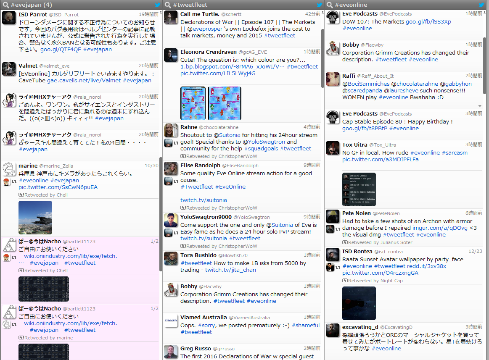The width and height of the screenshot is (489, 360).
Task: Click the #sarcasm hashtag
Action: (455, 153)
